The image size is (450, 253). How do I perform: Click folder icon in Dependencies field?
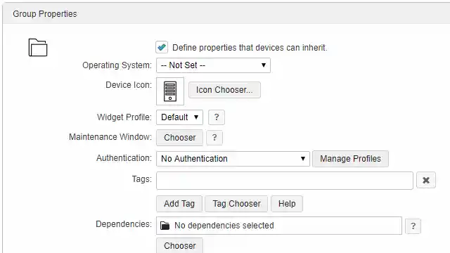click(165, 226)
